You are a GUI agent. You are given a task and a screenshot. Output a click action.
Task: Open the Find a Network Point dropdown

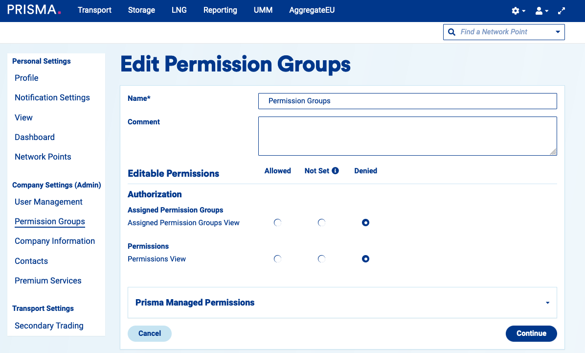click(558, 32)
